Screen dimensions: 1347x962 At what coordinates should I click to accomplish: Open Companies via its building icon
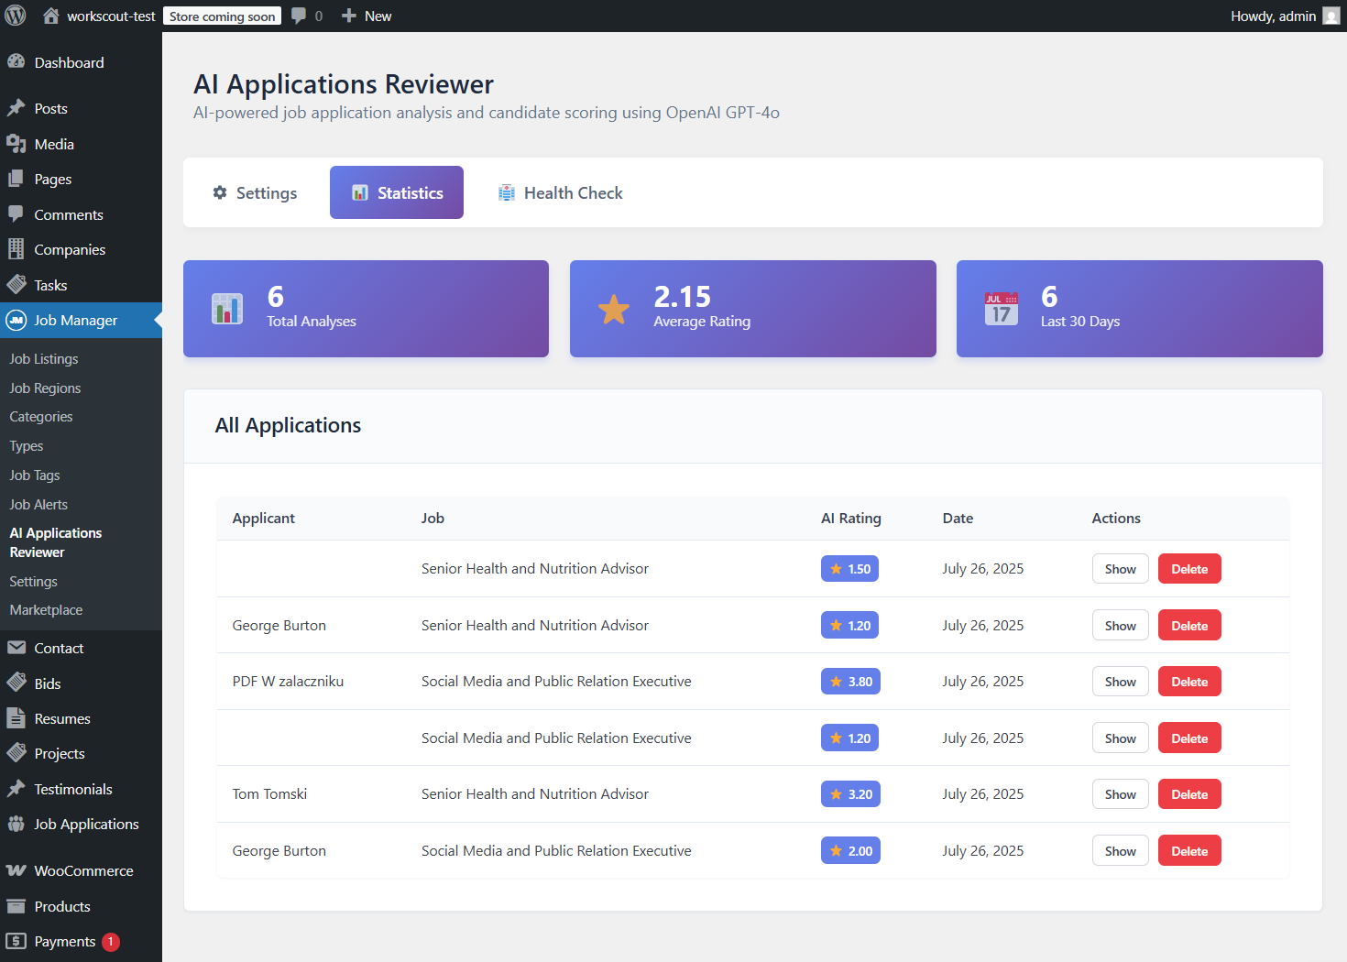(16, 249)
